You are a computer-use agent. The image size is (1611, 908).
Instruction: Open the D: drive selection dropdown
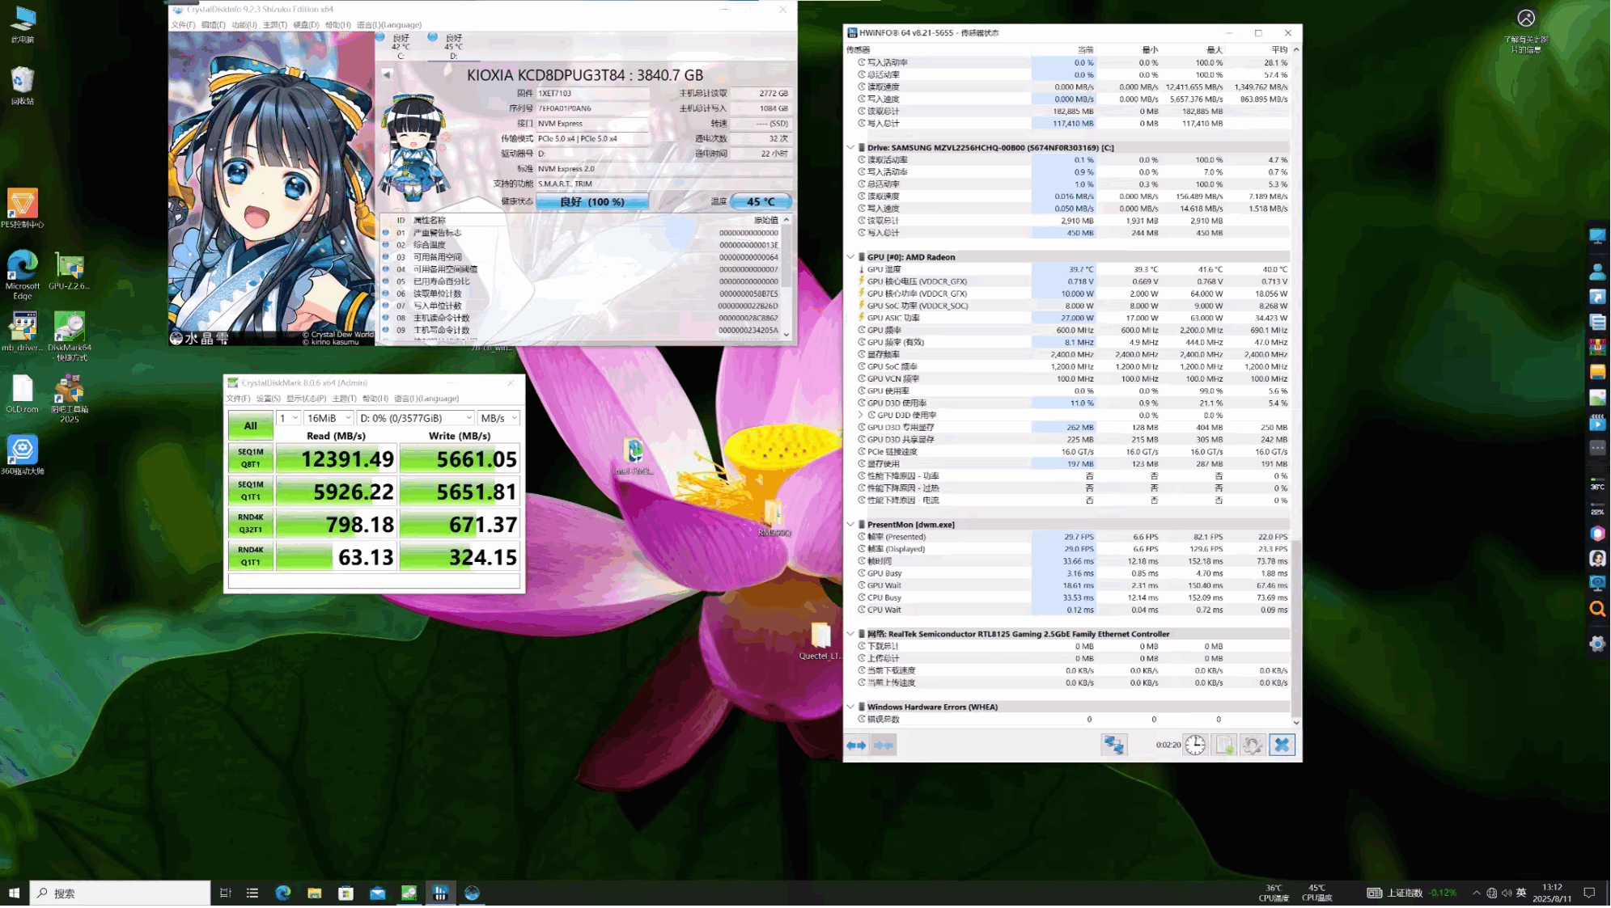[415, 418]
